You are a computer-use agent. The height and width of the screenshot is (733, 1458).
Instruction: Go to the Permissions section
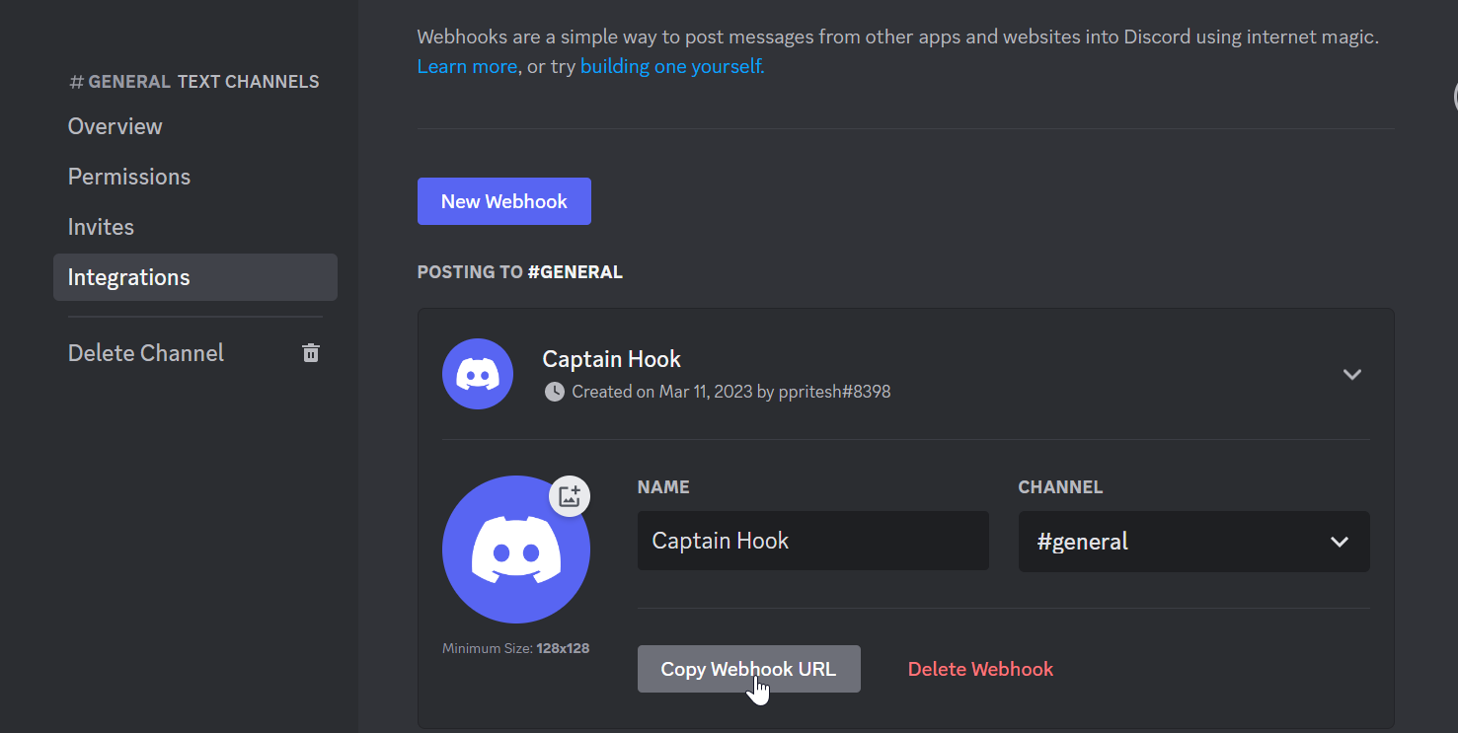[x=129, y=177]
